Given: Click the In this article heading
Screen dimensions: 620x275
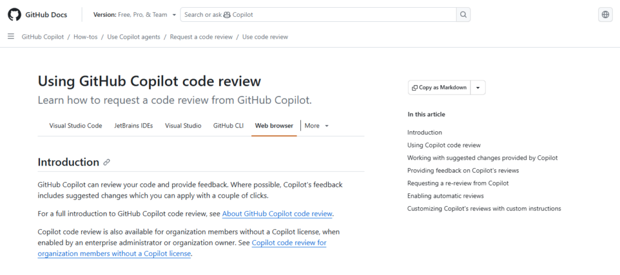Looking at the screenshot, I should [426, 114].
